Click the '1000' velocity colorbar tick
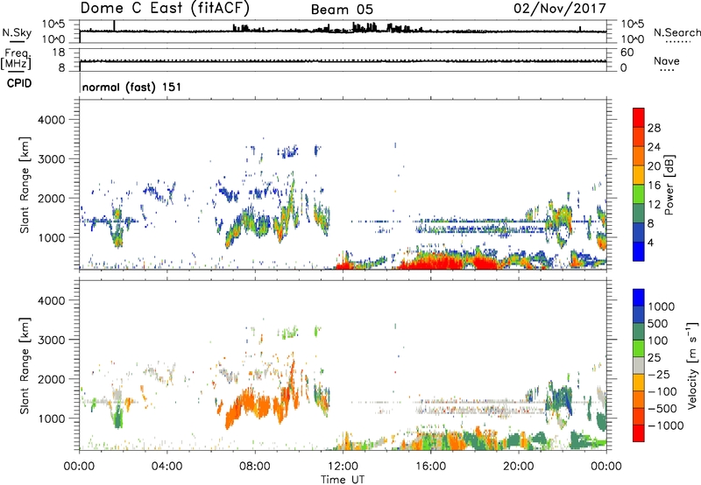The image size is (701, 485). click(662, 306)
